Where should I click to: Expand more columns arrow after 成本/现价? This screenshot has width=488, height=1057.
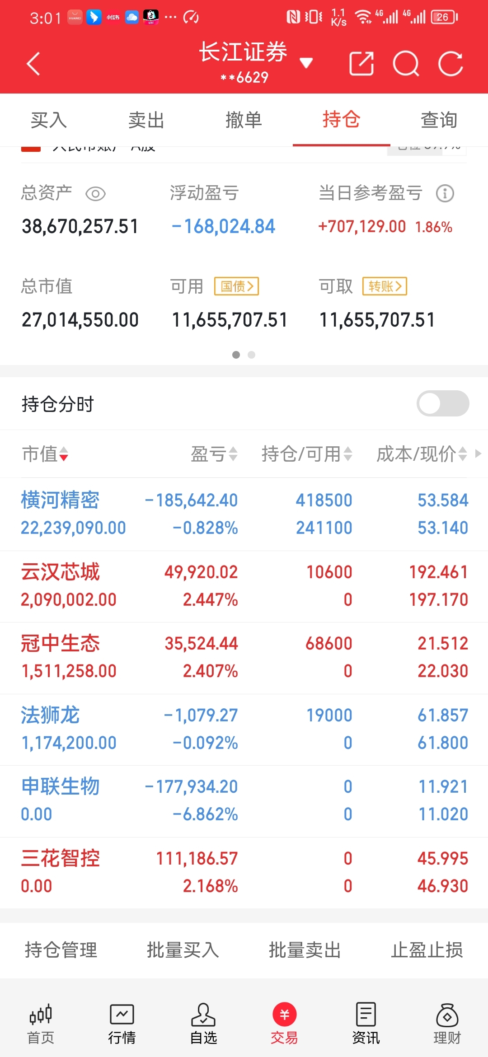[479, 454]
